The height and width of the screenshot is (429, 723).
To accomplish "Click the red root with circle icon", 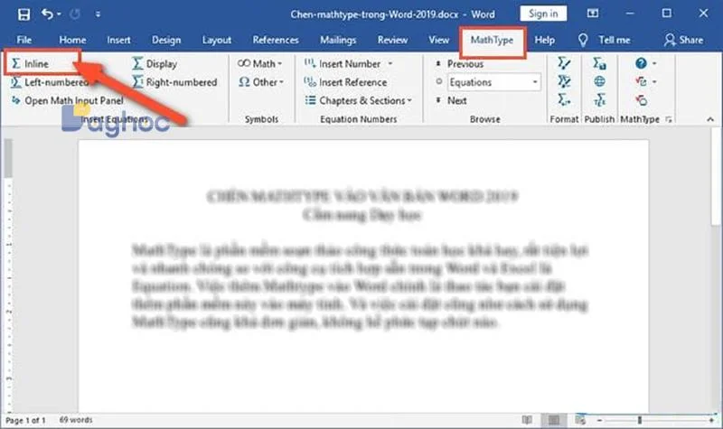I will (x=641, y=99).
